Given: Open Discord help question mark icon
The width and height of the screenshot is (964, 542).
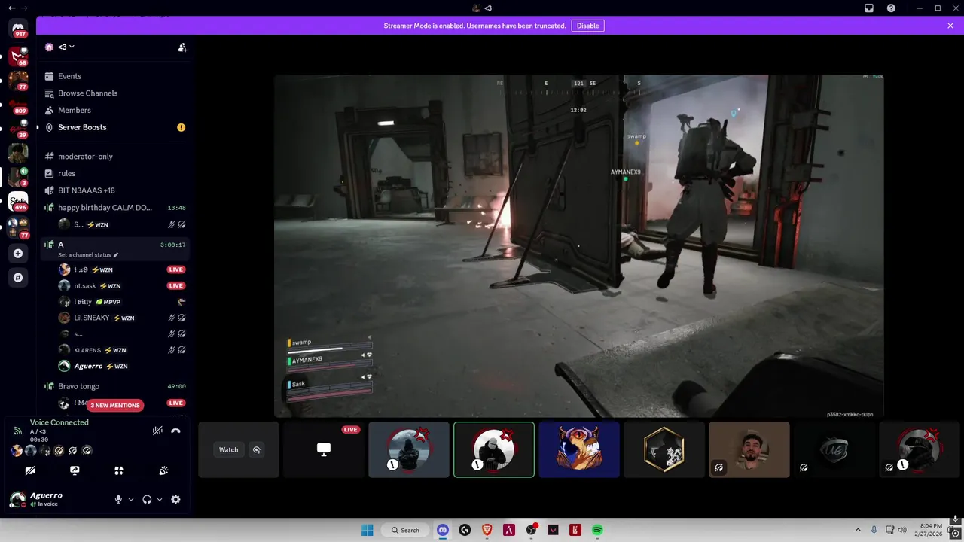Looking at the screenshot, I should pyautogui.click(x=891, y=8).
